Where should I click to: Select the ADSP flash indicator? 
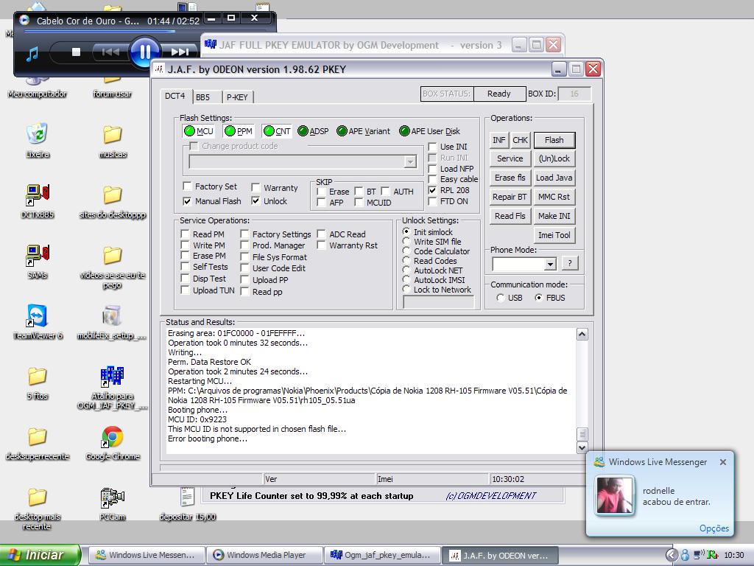(x=313, y=131)
